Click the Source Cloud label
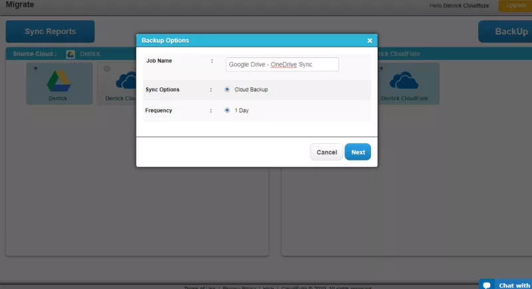Image resolution: width=532 pixels, height=289 pixels. coord(35,54)
